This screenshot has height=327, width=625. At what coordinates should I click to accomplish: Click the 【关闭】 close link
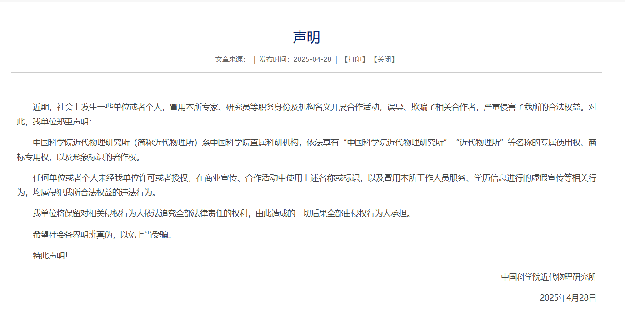pyautogui.click(x=384, y=59)
